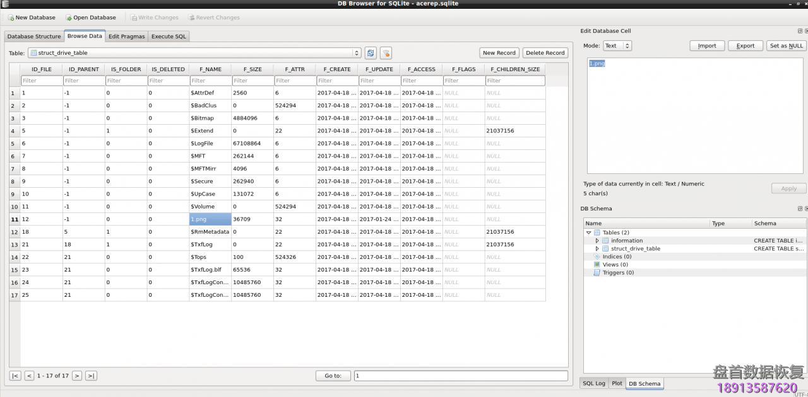Switch to the Edit Pragmas tab
808x397 pixels.
(x=126, y=36)
